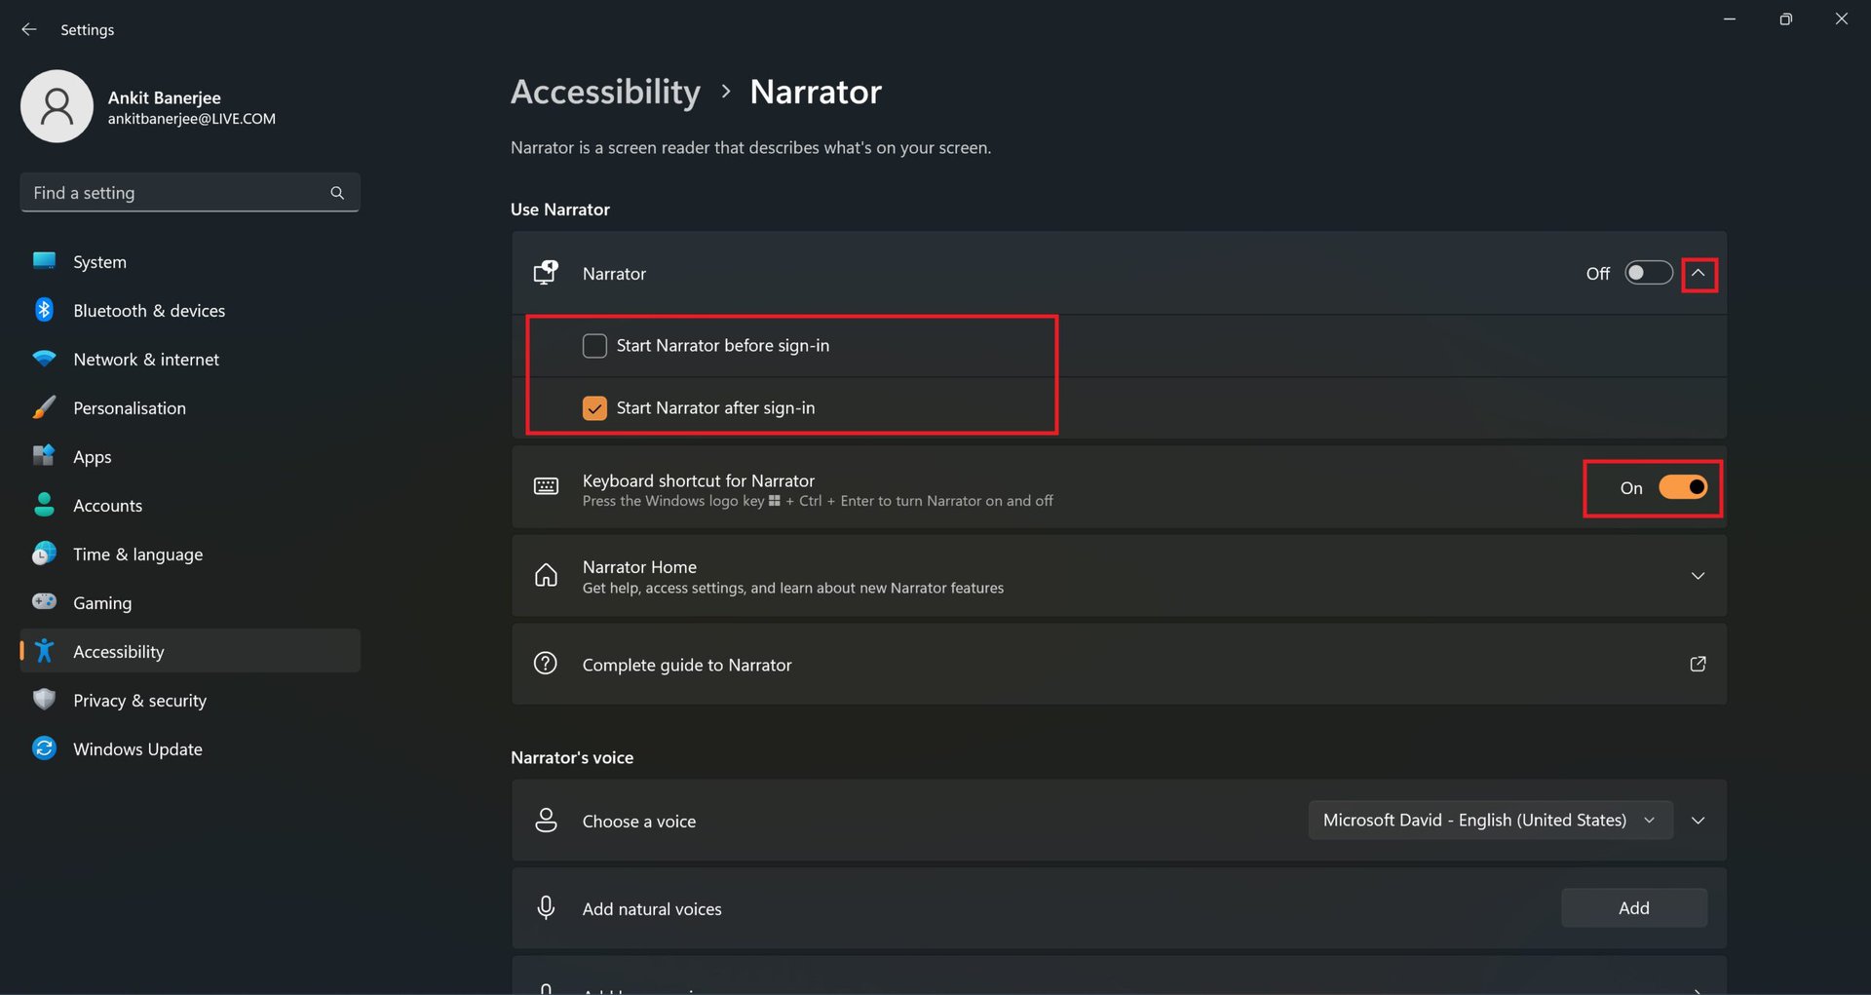
Task: Go to Network & internet
Action: (190, 359)
